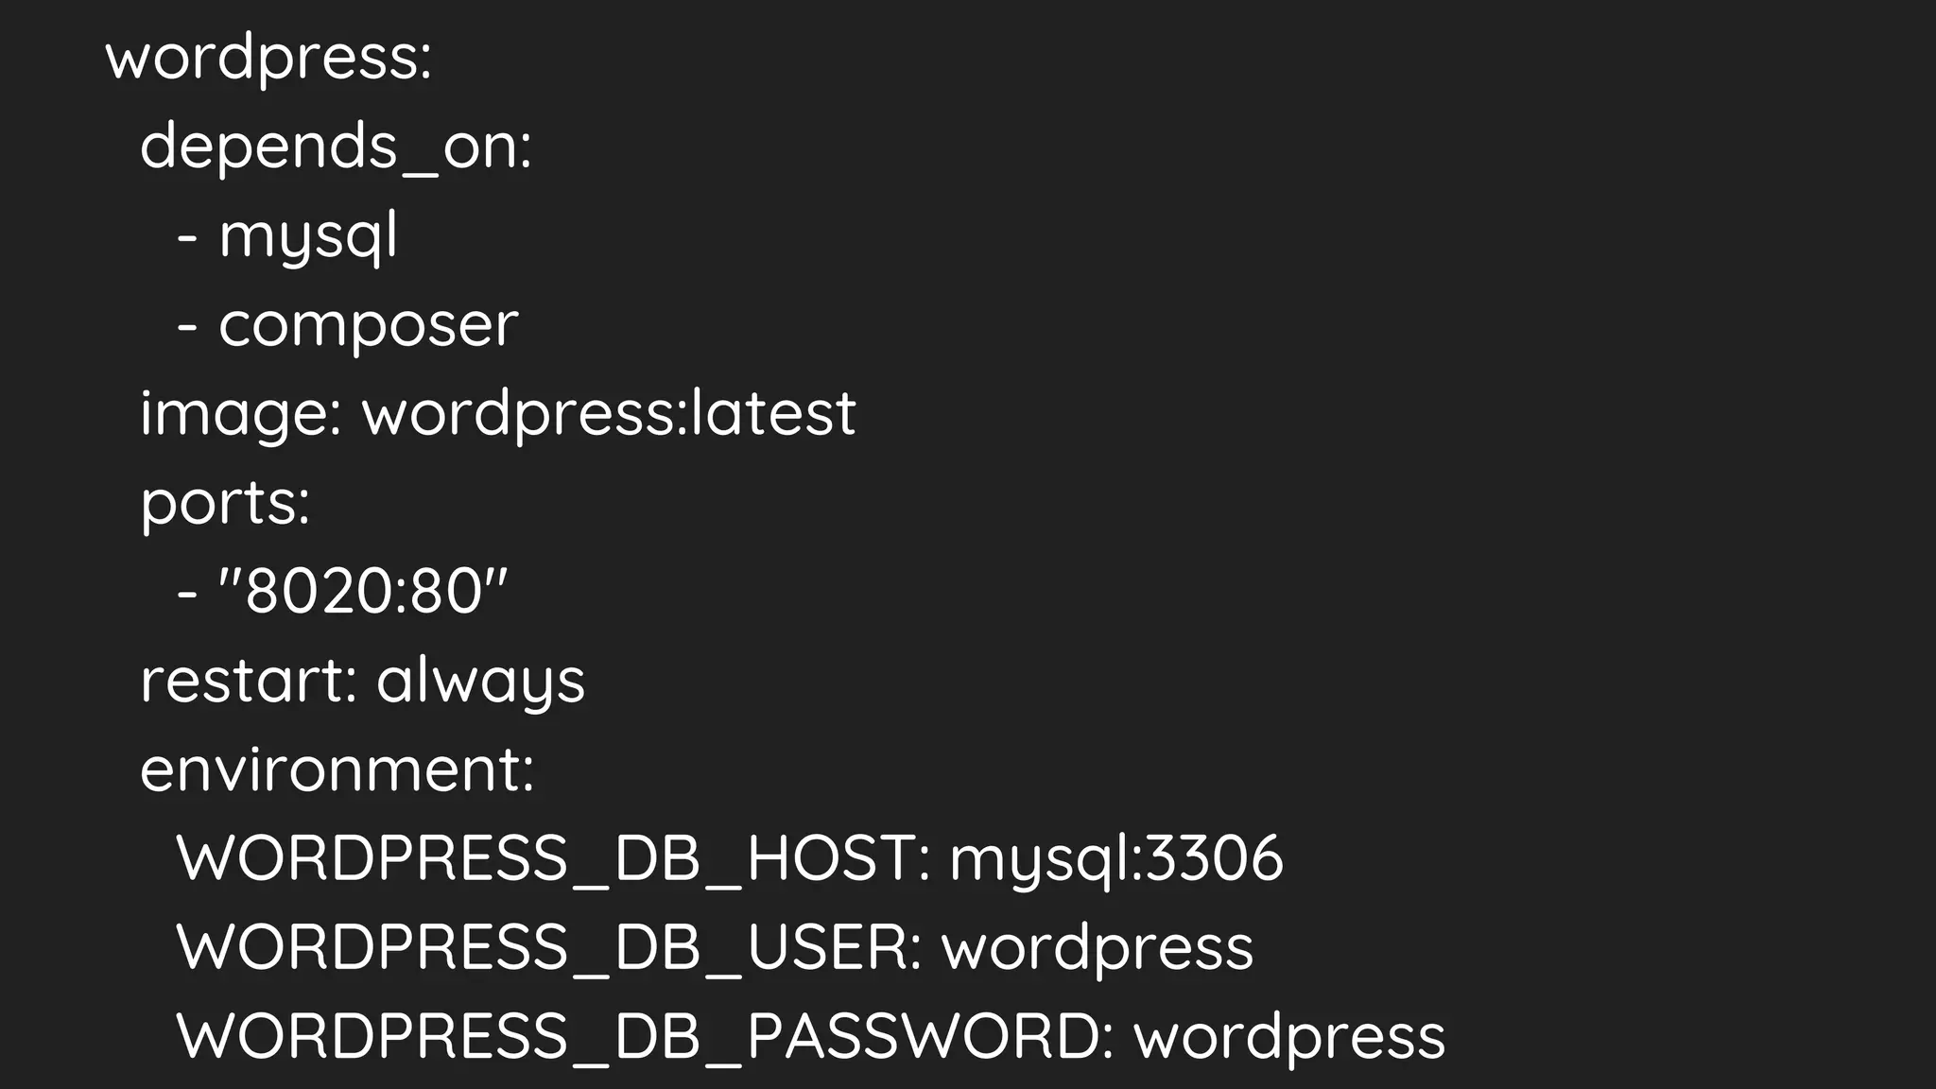1936x1089 pixels.
Task: Click the top-level wordpress service key
Action: [x=268, y=59]
